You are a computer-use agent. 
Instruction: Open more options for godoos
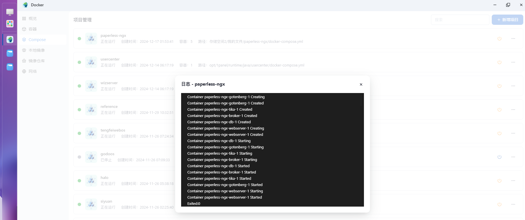click(513, 157)
